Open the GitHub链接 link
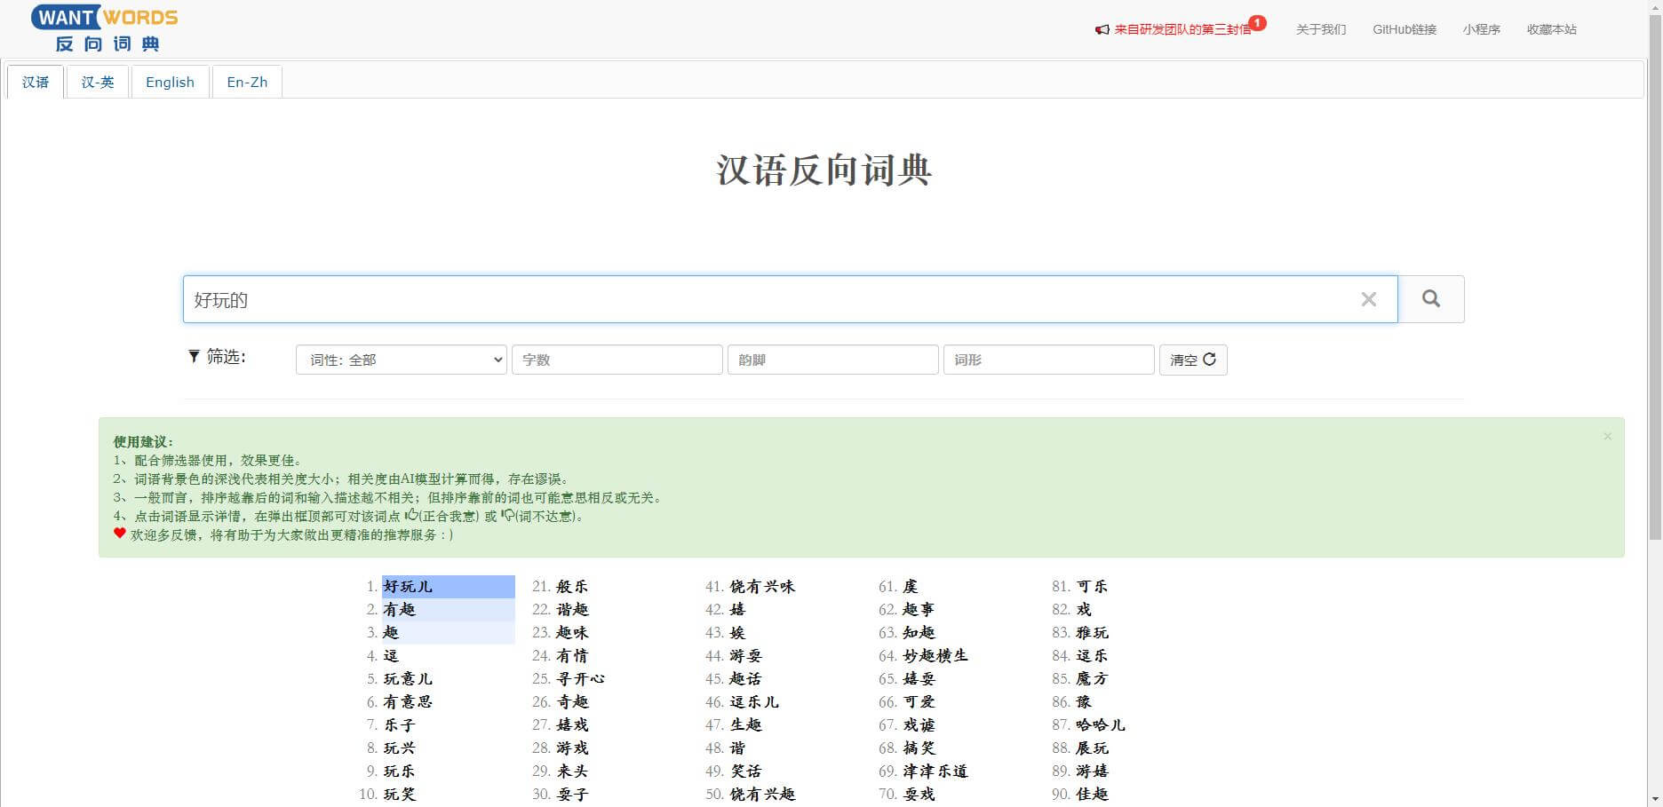Screen dimensions: 1663x807 click(x=1404, y=29)
